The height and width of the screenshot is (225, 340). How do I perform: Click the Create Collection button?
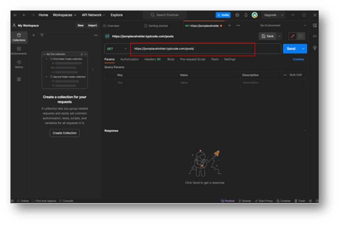(64, 133)
